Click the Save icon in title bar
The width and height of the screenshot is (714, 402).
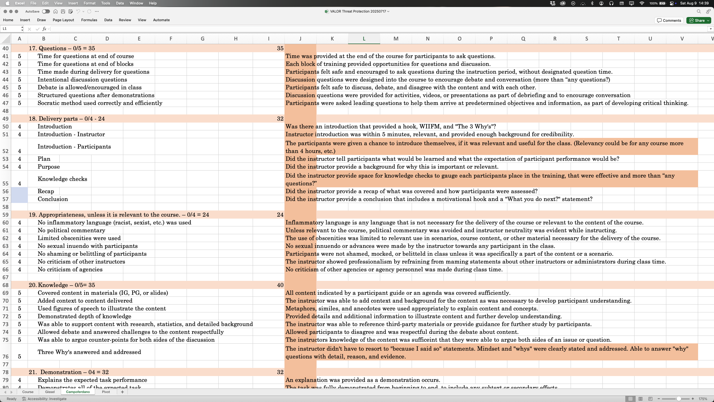(63, 11)
